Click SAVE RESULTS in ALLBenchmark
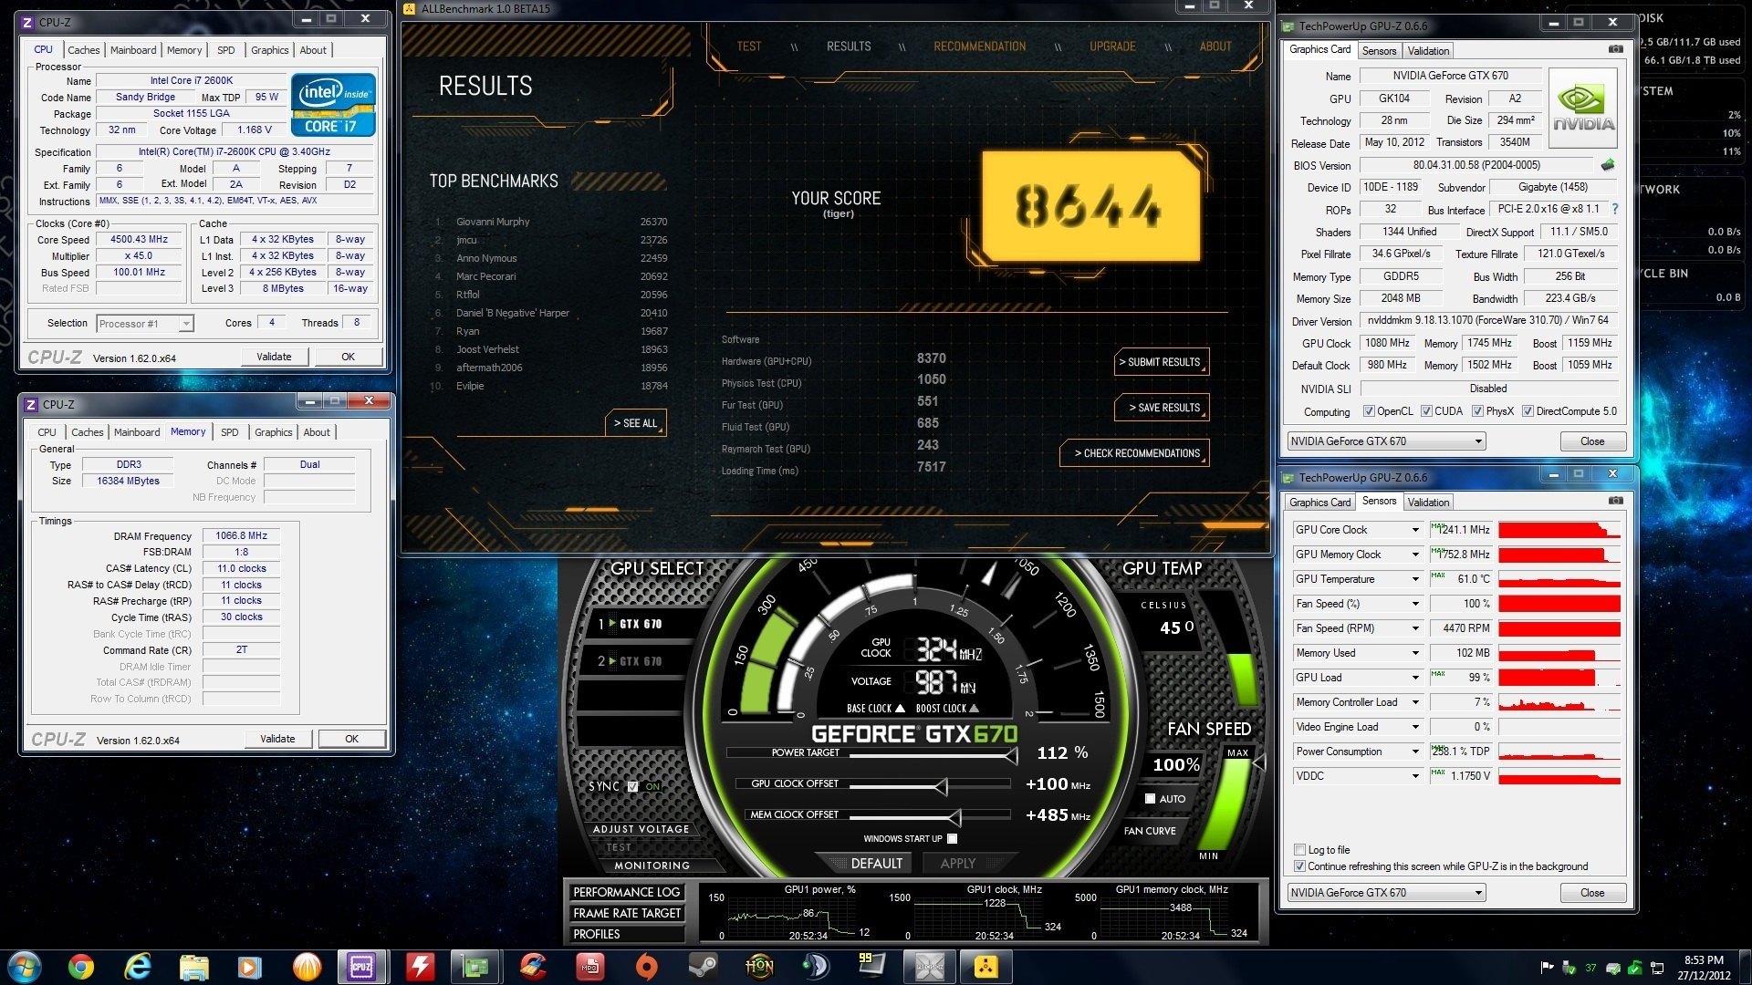This screenshot has width=1752, height=985. point(1162,408)
